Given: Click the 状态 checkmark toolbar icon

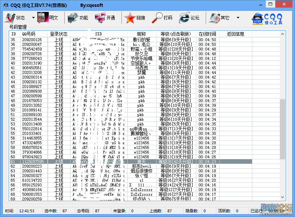Looking at the screenshot, I should tap(10, 18).
